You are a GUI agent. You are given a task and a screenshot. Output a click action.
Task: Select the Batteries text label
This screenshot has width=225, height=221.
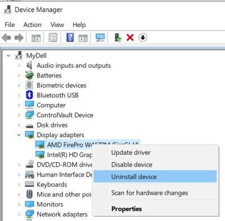pos(49,75)
